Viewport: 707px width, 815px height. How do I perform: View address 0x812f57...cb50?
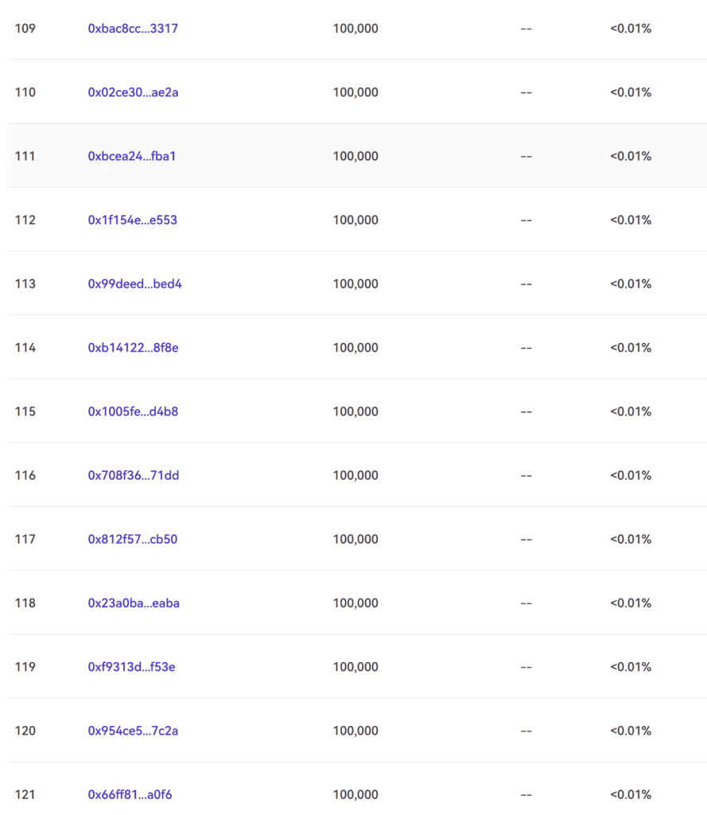click(133, 540)
